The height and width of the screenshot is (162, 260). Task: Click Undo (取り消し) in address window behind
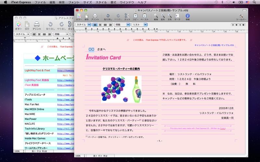(x=50, y=26)
